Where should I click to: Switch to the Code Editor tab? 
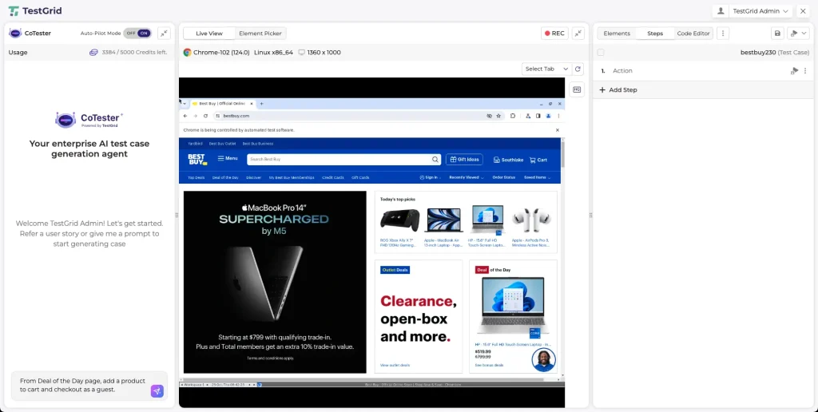[693, 34]
